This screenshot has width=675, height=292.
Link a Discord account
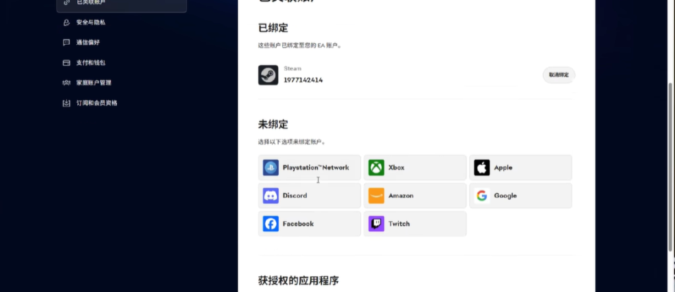(310, 196)
